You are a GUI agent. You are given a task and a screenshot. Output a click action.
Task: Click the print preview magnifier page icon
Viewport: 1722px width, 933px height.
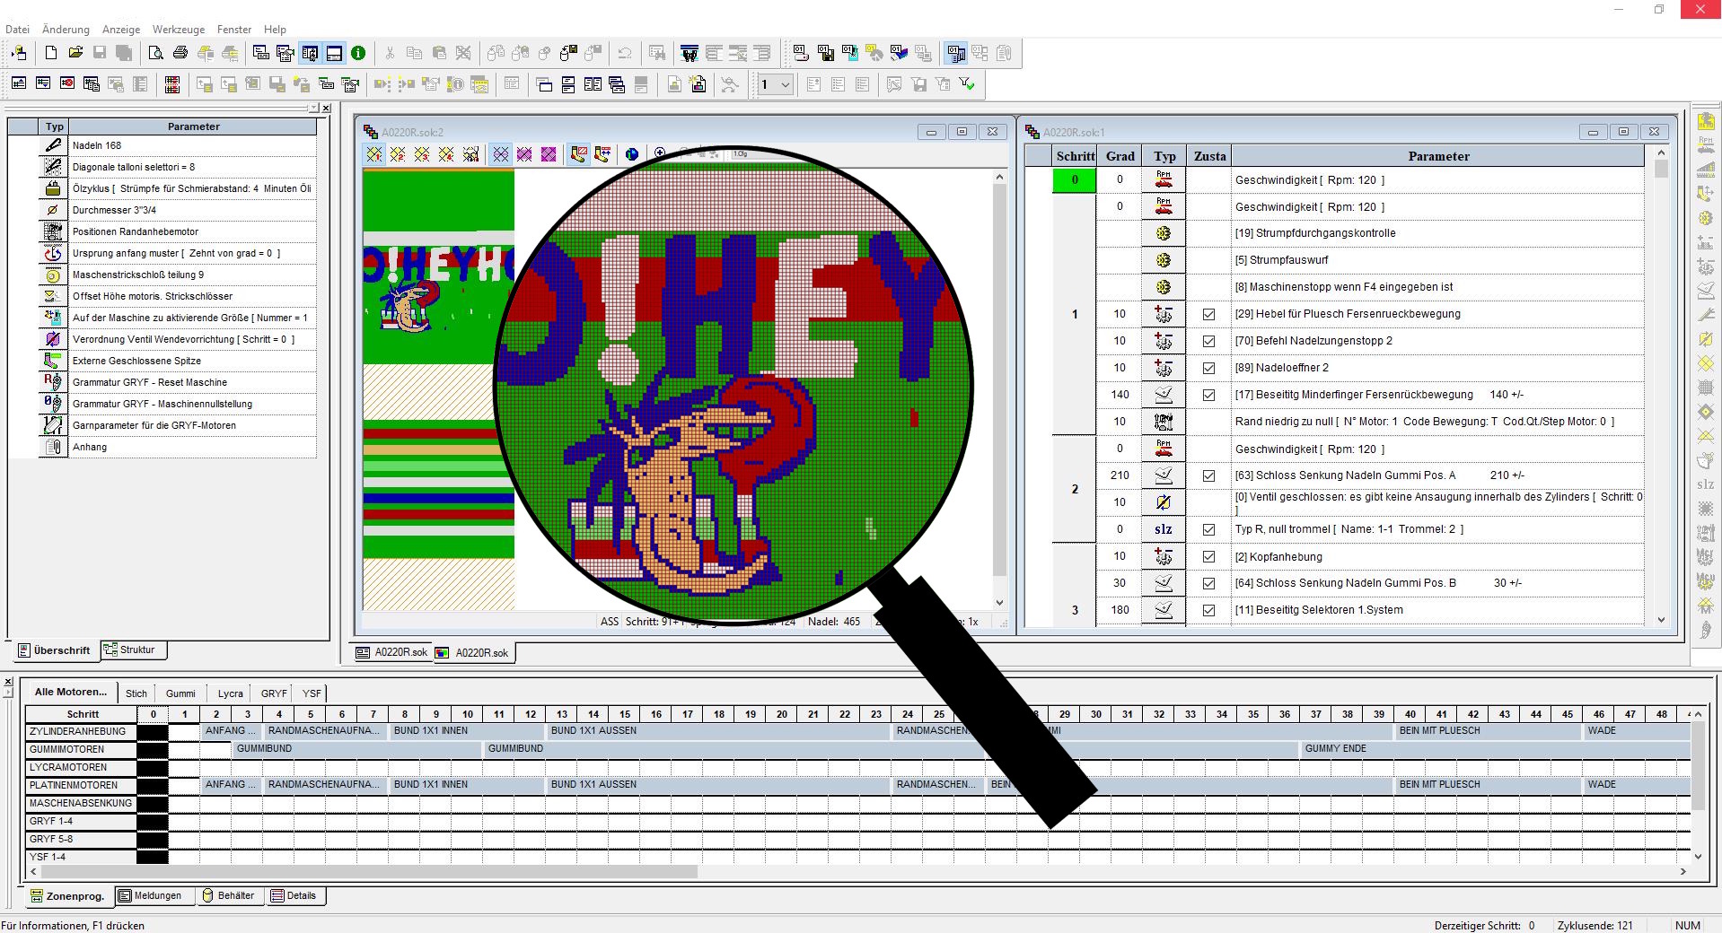(155, 54)
